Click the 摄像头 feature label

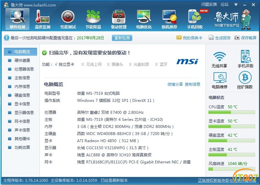coord(117,64)
